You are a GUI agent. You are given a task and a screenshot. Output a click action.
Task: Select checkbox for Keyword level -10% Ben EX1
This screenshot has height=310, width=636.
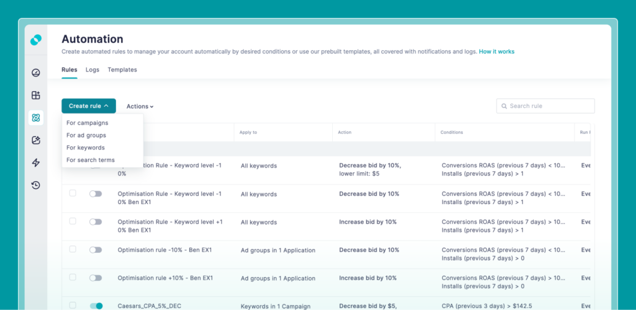tap(73, 193)
